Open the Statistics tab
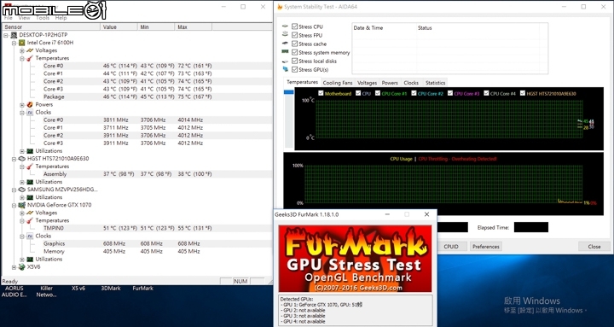 click(435, 83)
